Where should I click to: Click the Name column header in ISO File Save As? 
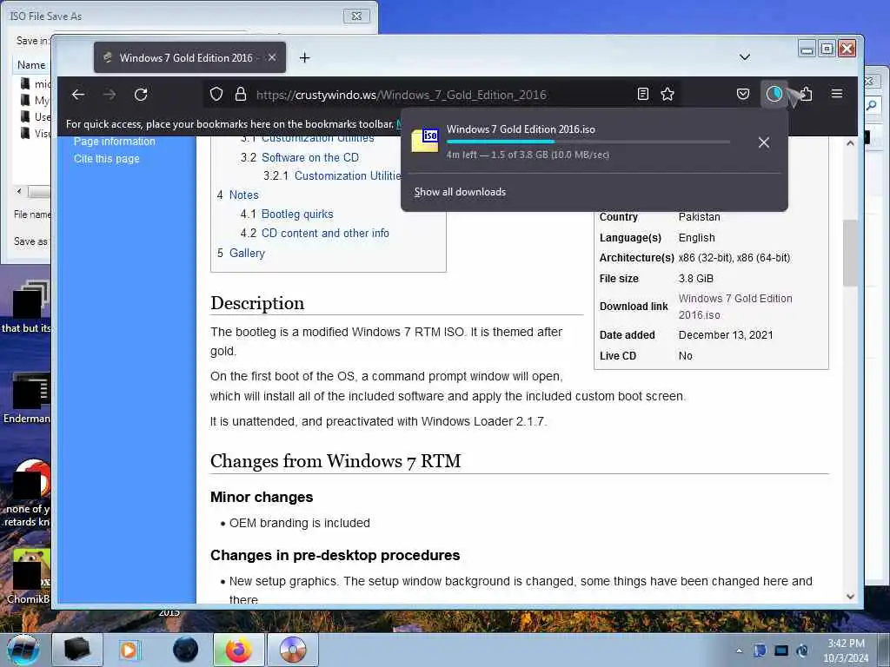click(31, 64)
